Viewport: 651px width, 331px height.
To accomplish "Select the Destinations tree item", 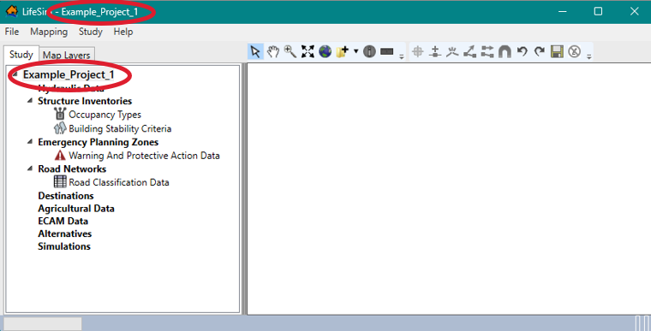I will (66, 195).
